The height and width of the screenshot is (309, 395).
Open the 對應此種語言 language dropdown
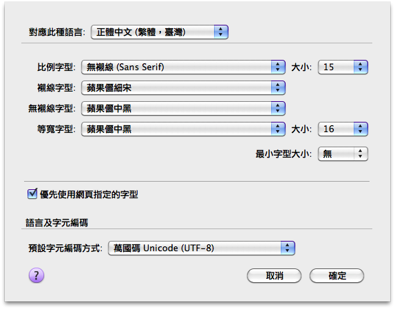click(160, 32)
